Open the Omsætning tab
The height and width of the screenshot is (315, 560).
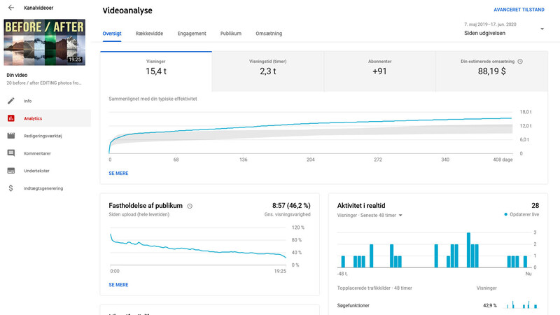pos(269,34)
